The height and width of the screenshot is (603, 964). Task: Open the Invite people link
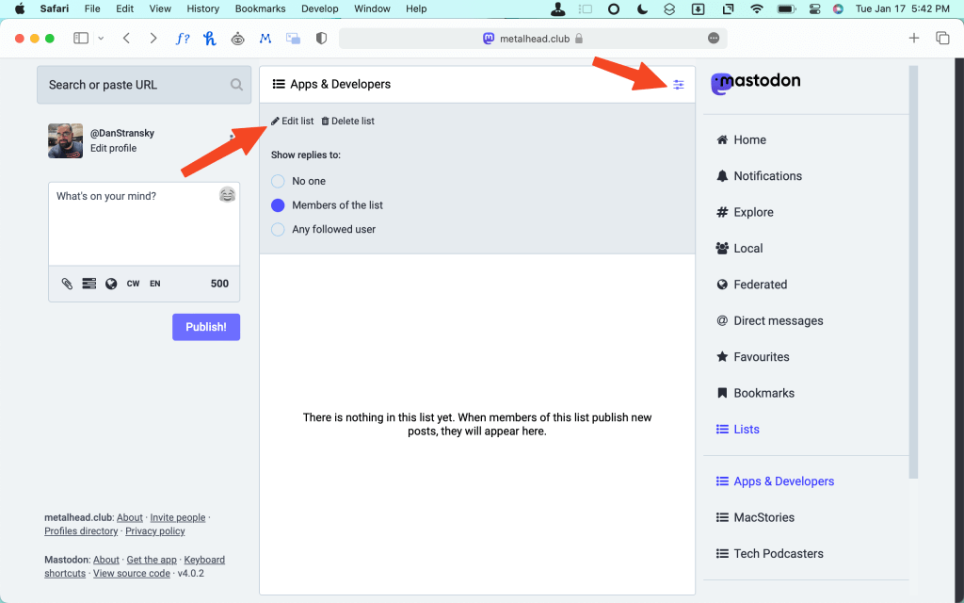coord(177,517)
